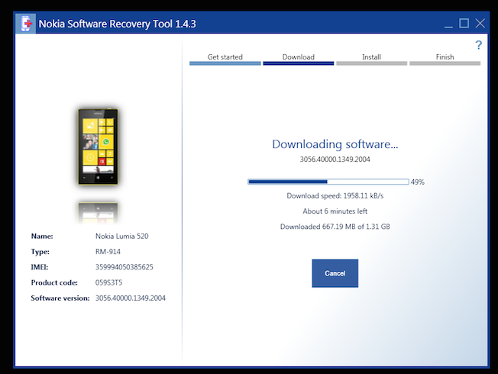Image resolution: width=498 pixels, height=374 pixels.
Task: Select the Download step tab
Action: (x=298, y=59)
